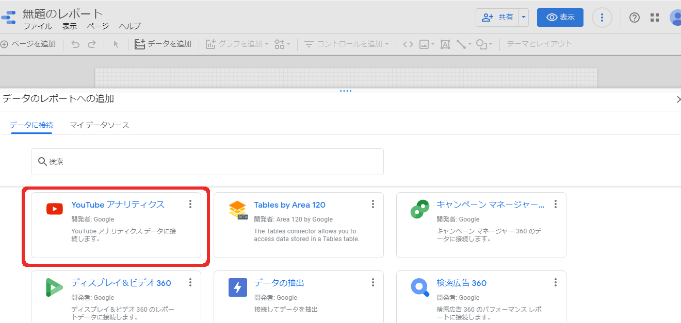Select the ディスプレイ＆ビデオ 360 connector
Screen dimensions: 681x323
tap(116, 297)
